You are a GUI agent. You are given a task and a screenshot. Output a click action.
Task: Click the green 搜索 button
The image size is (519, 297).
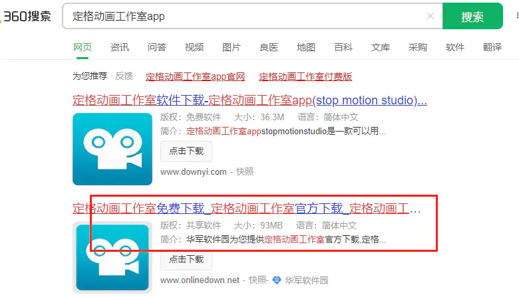click(472, 16)
